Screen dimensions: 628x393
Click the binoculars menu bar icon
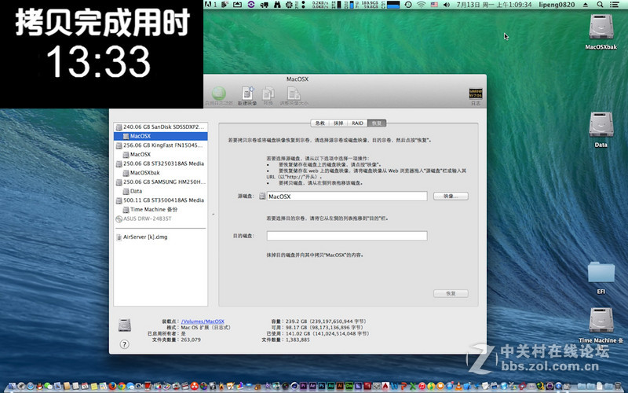pyautogui.click(x=277, y=5)
